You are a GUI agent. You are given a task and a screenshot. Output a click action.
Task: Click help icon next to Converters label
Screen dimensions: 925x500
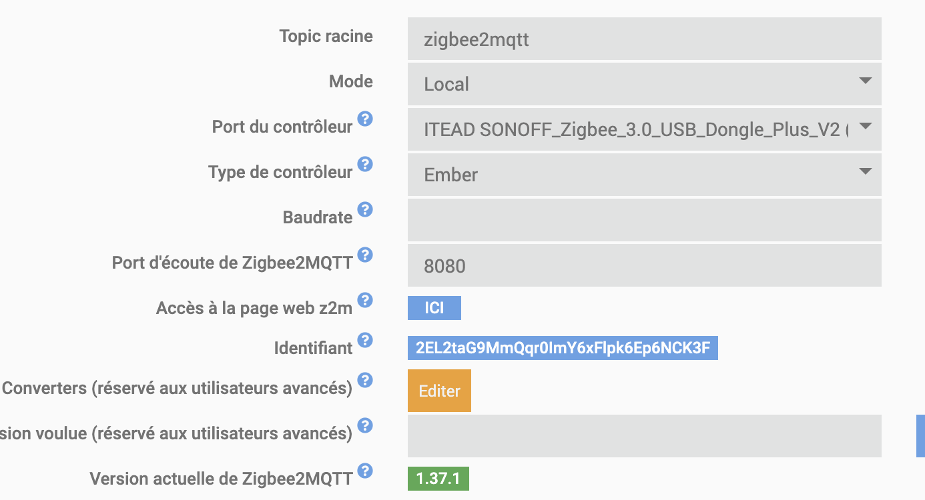coord(364,381)
